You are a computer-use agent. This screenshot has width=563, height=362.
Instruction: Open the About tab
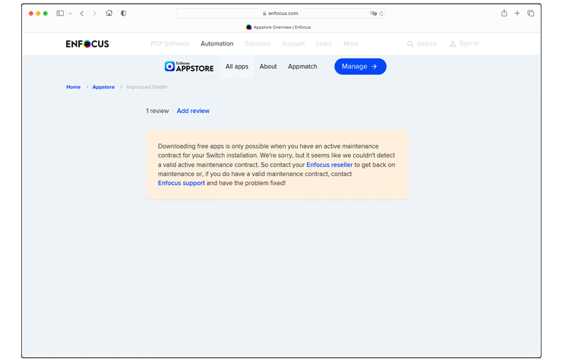pyautogui.click(x=268, y=67)
